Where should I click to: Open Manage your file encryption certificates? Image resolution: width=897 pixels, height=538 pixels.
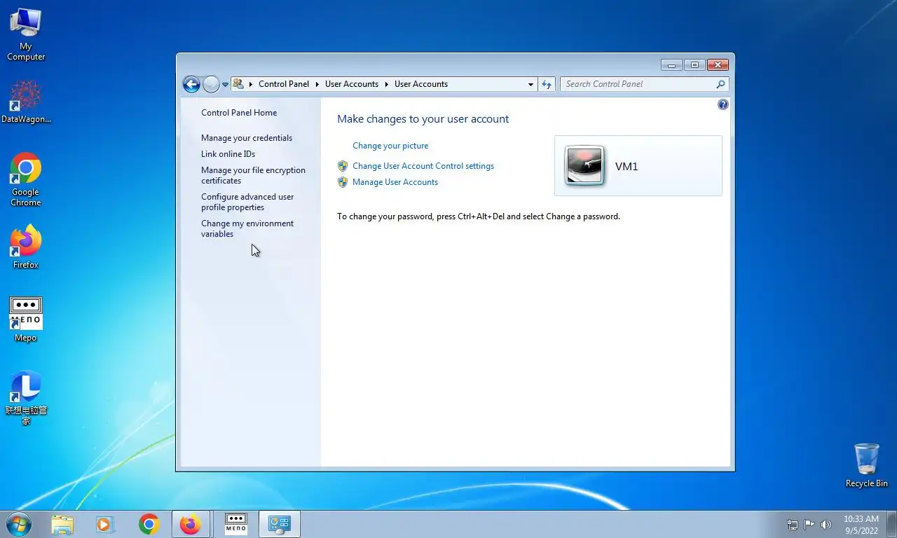pos(253,175)
